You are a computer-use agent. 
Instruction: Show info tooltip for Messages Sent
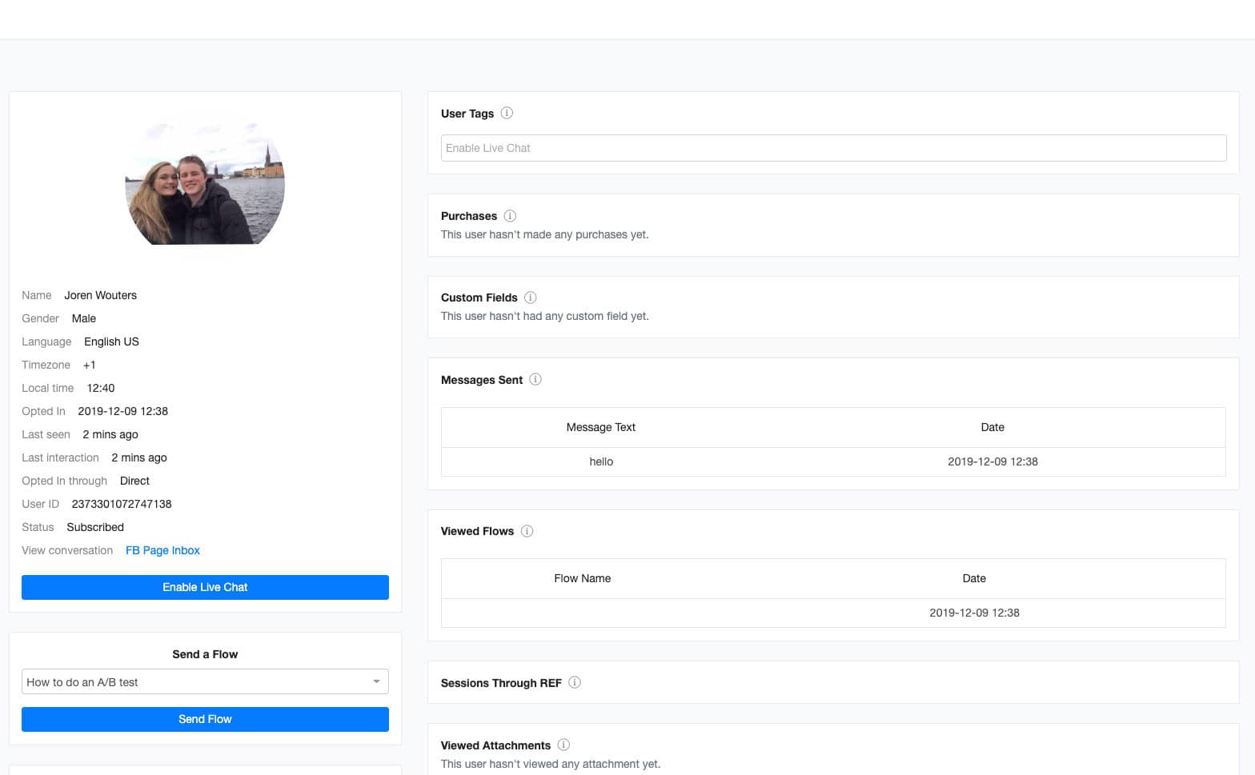click(x=535, y=379)
